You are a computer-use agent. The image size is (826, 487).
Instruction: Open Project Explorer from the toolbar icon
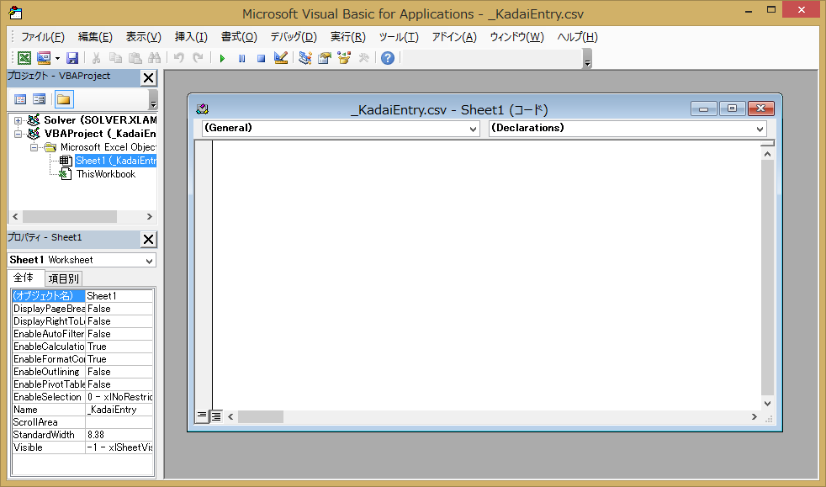click(x=305, y=58)
